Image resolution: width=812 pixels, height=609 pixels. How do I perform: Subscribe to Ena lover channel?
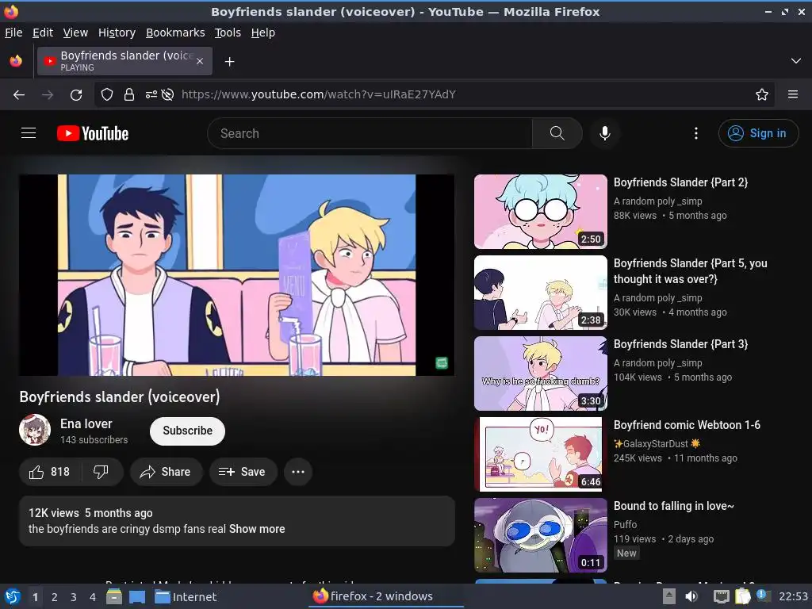[187, 431]
